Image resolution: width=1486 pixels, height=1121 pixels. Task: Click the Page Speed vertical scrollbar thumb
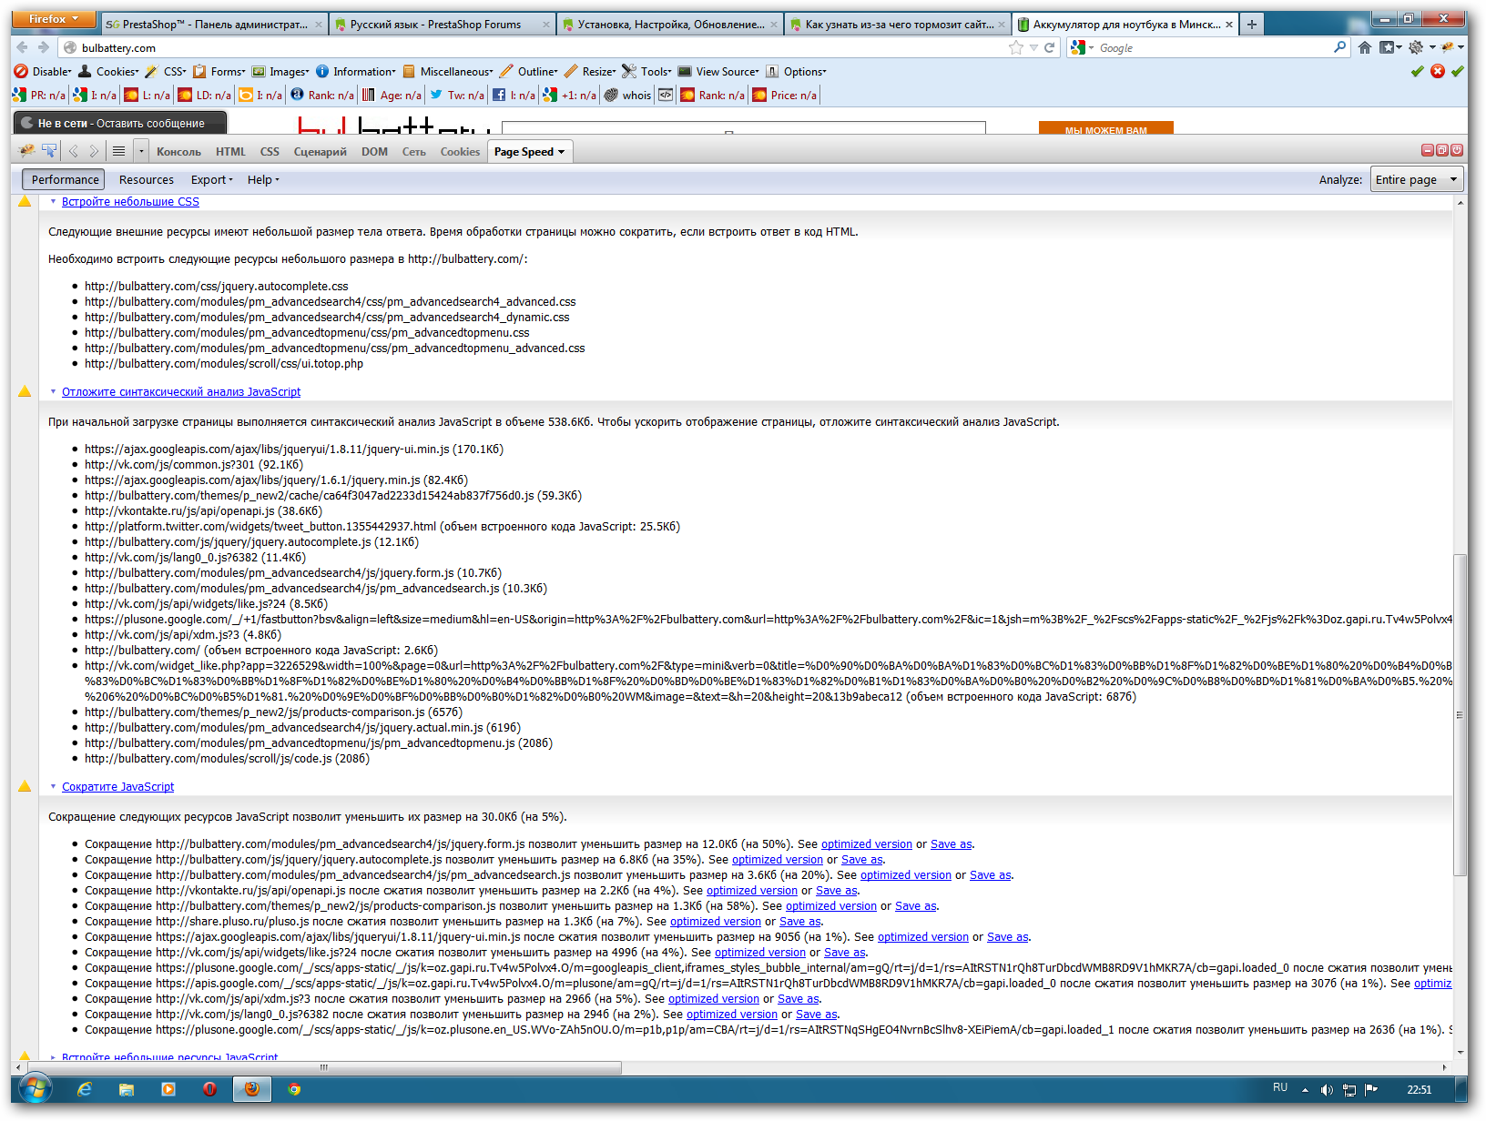(1461, 714)
